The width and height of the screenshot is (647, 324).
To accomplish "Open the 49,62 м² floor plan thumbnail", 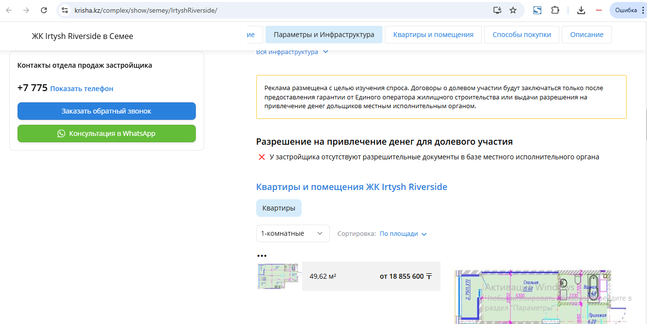I will tap(277, 276).
